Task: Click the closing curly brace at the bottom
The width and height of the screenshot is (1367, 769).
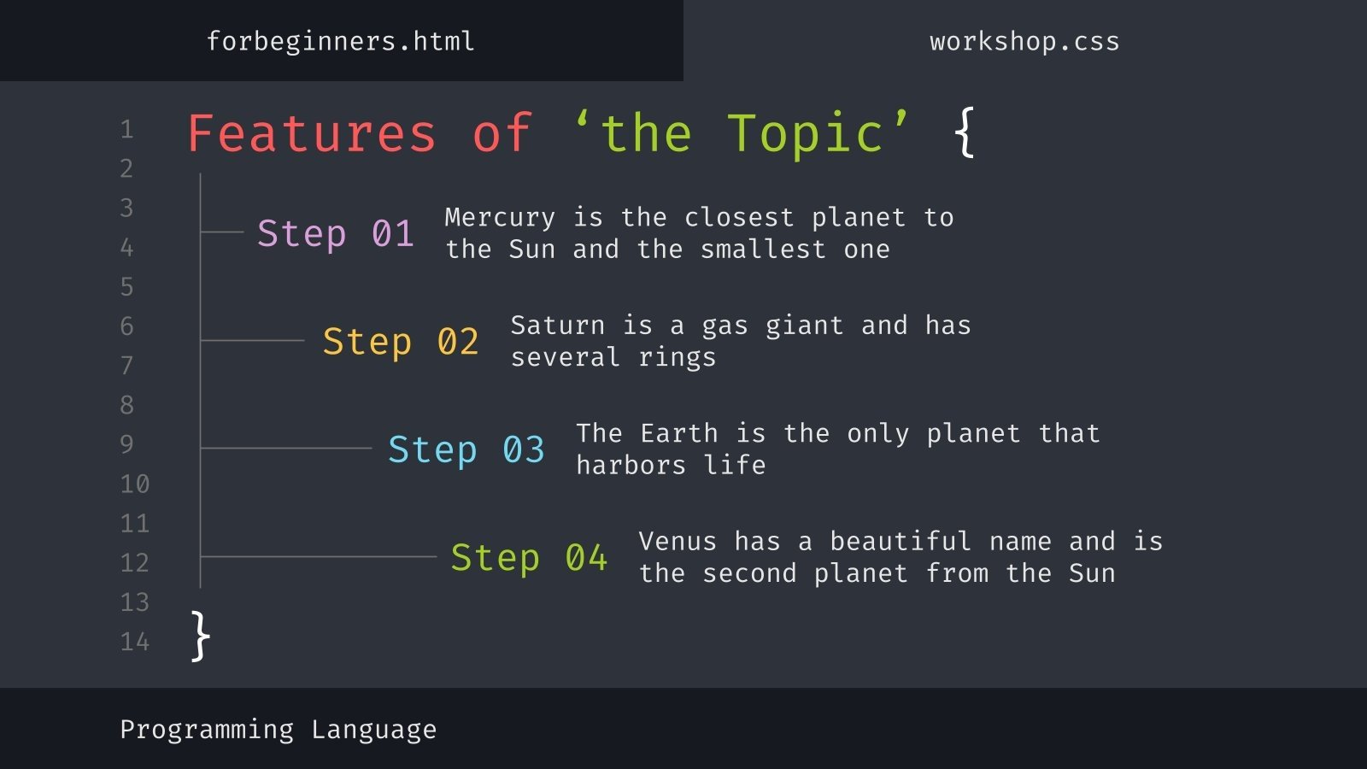Action: [200, 636]
